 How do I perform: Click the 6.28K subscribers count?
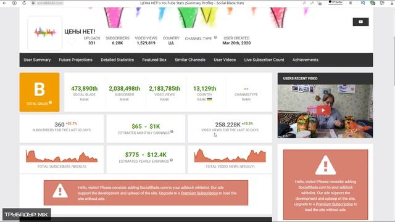(117, 43)
